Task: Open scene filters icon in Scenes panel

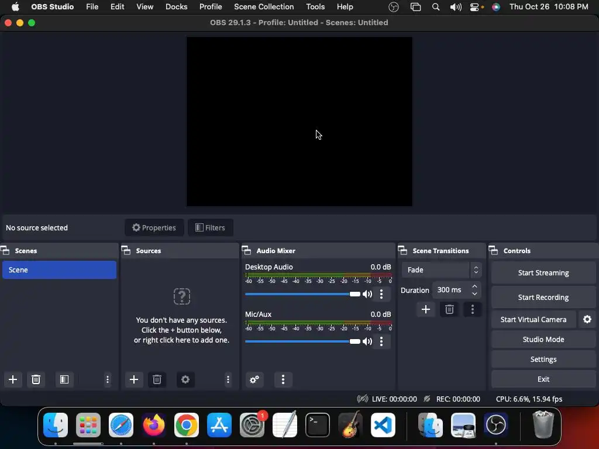Action: [x=64, y=379]
